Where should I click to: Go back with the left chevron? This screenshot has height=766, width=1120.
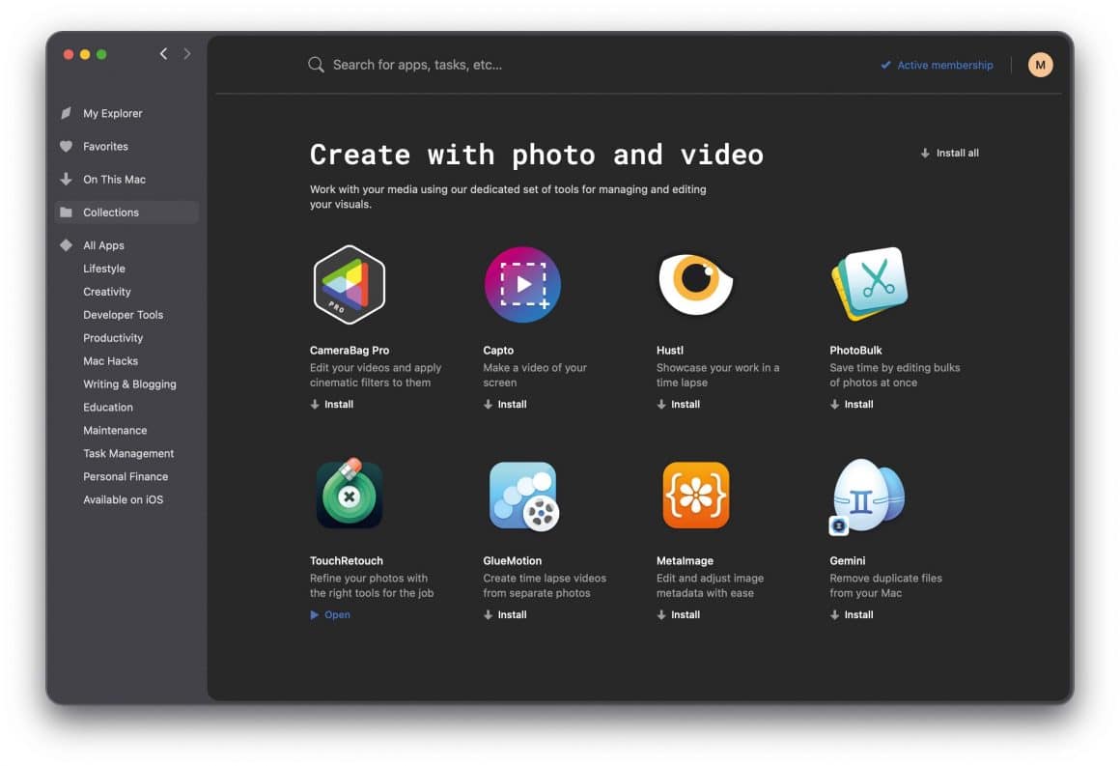[x=163, y=54]
